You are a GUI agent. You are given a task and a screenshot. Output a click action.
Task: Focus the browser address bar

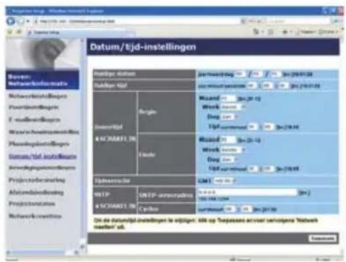(137, 21)
